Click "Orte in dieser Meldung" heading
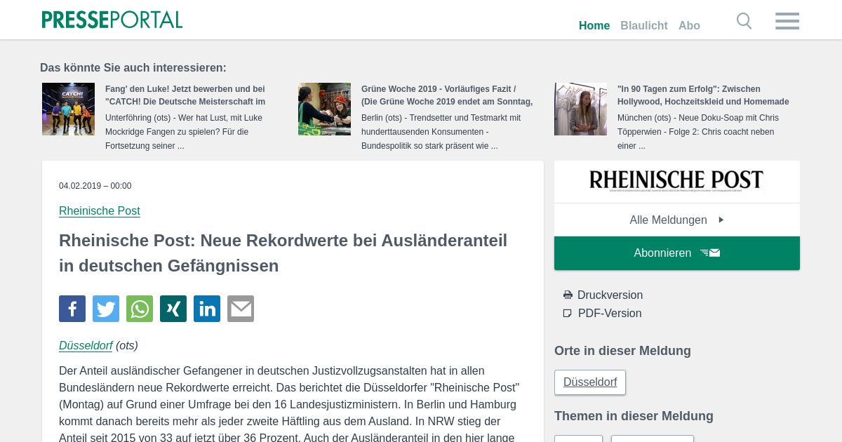 [x=622, y=351]
